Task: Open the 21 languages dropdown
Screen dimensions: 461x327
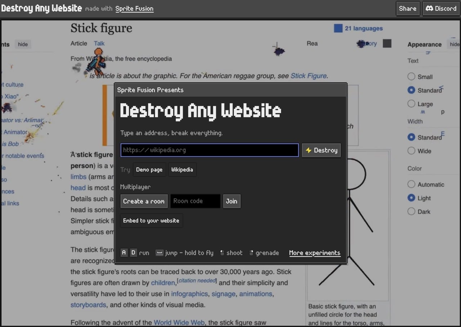Action: tap(364, 28)
